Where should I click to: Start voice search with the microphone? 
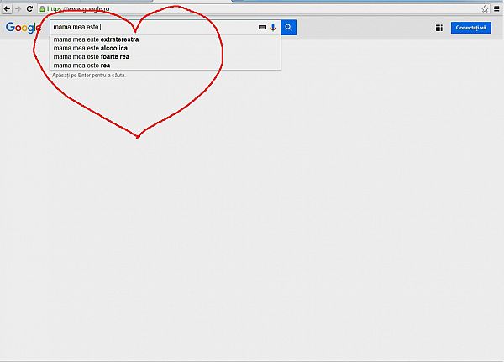click(x=273, y=28)
